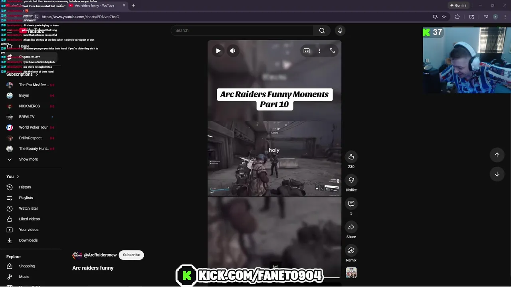The width and height of the screenshot is (511, 287).
Task: Go to the next short with down arrow
Action: click(x=497, y=174)
